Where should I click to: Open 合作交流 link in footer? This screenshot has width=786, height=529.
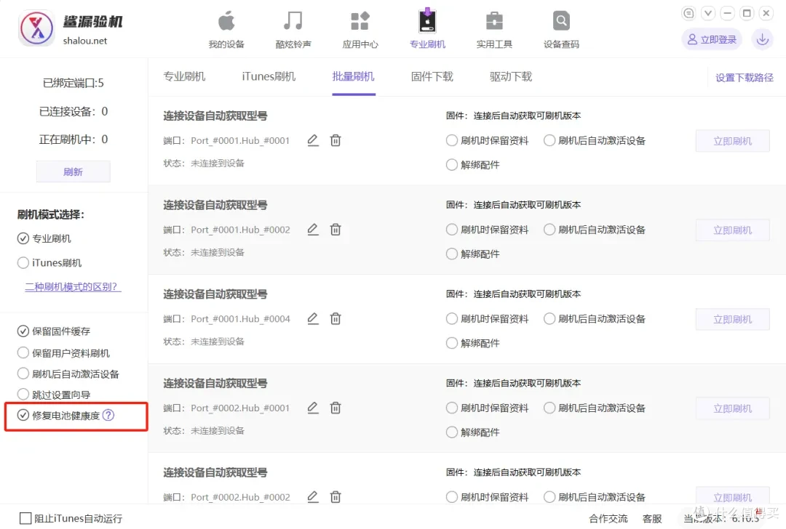[x=608, y=519]
